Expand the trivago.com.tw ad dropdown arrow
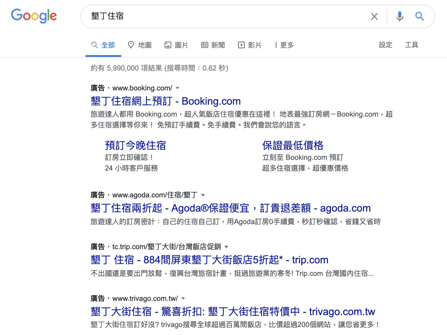Viewport: 447px width, 335px height. [183, 299]
